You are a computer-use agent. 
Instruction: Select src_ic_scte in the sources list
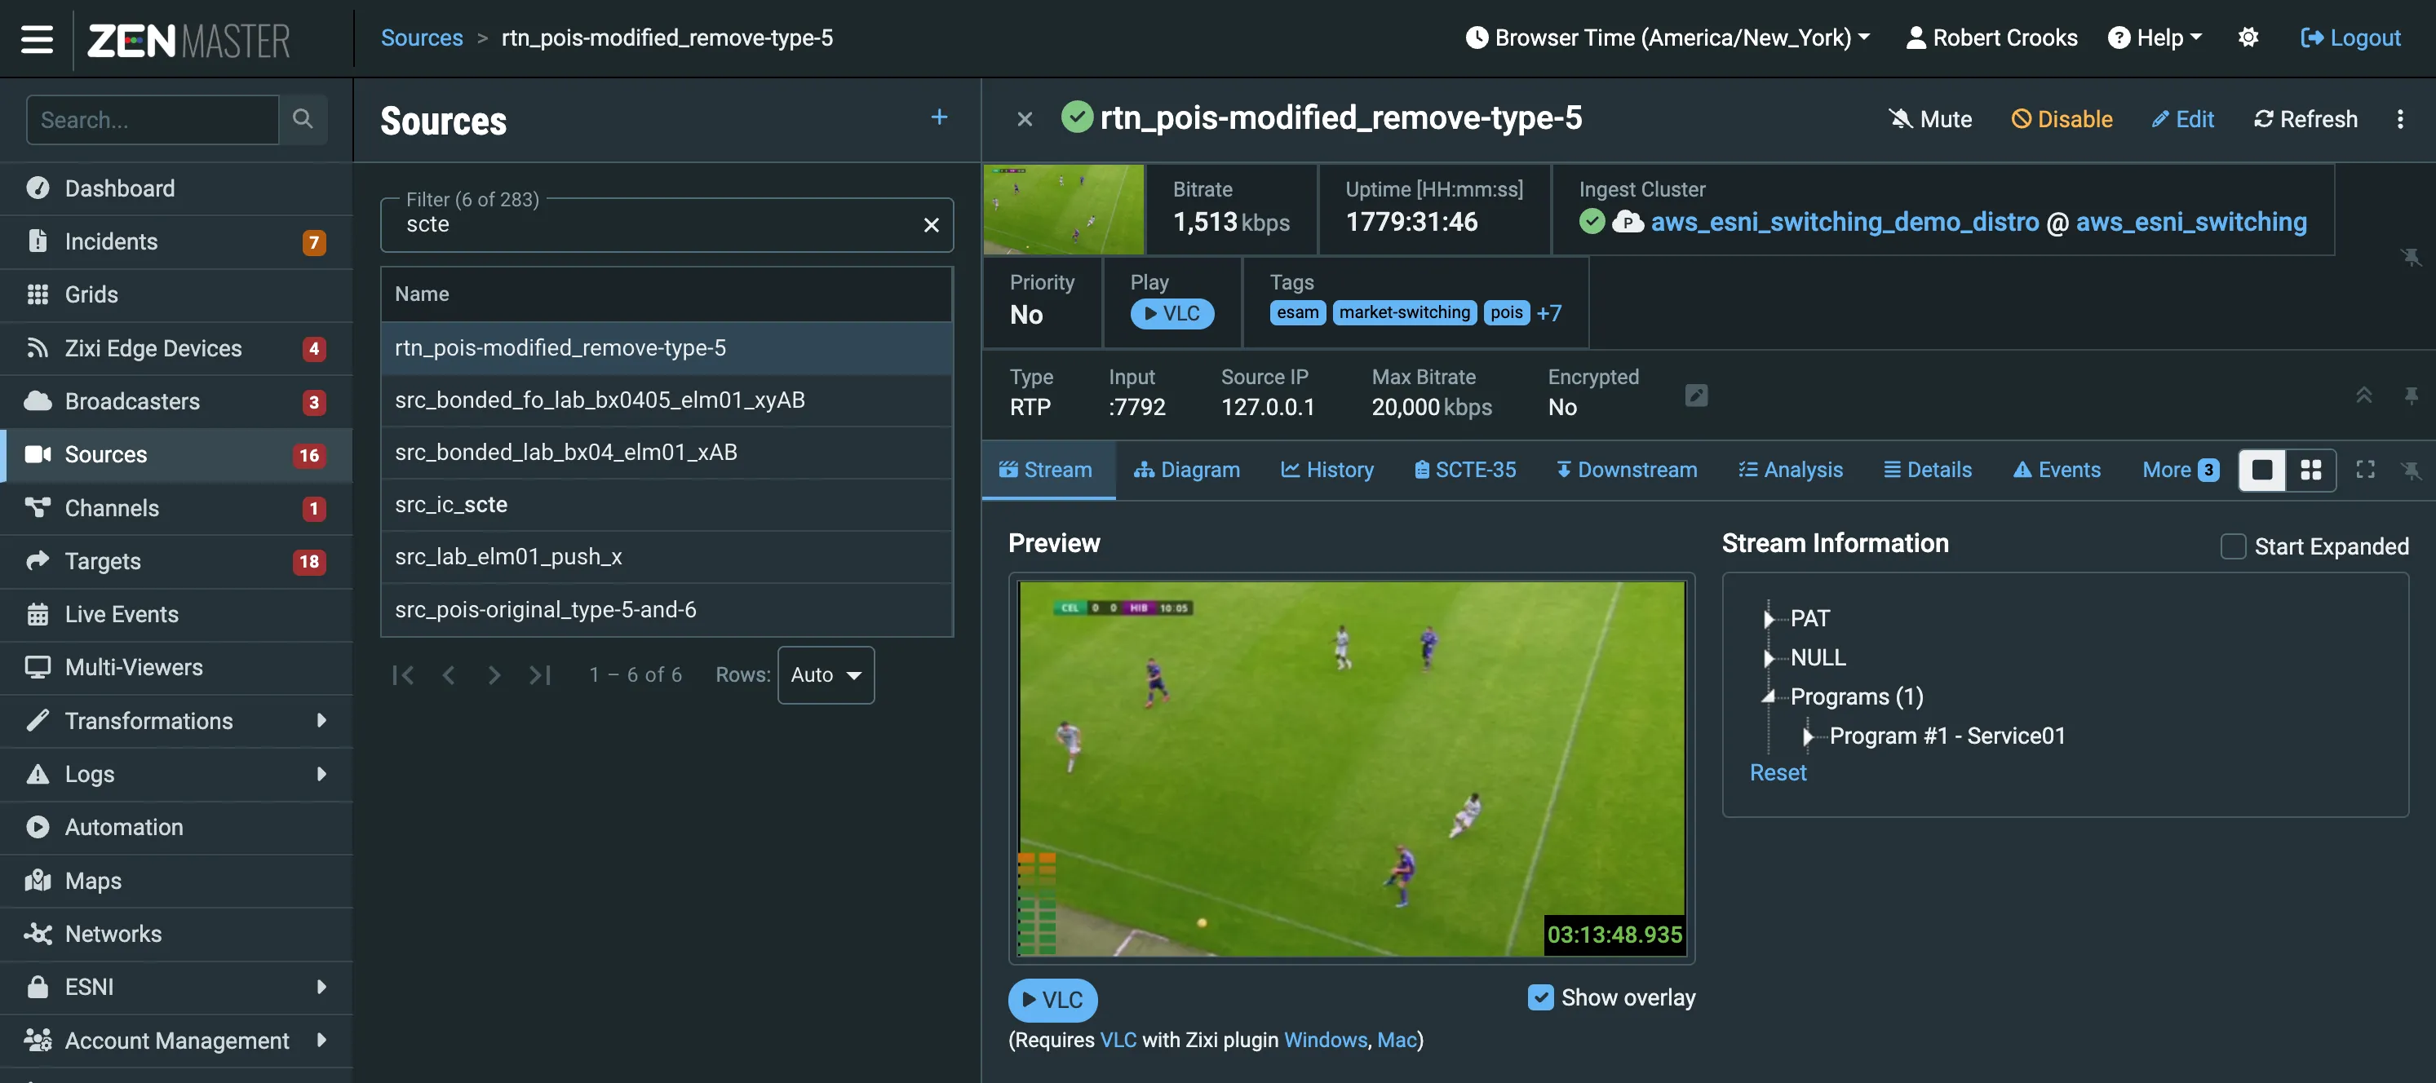point(667,505)
